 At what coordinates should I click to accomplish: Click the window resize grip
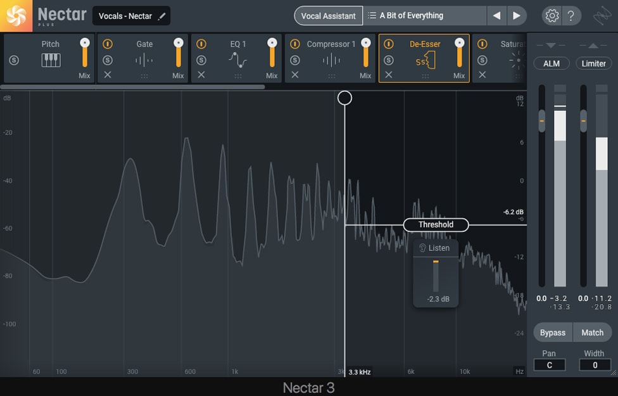(614, 373)
